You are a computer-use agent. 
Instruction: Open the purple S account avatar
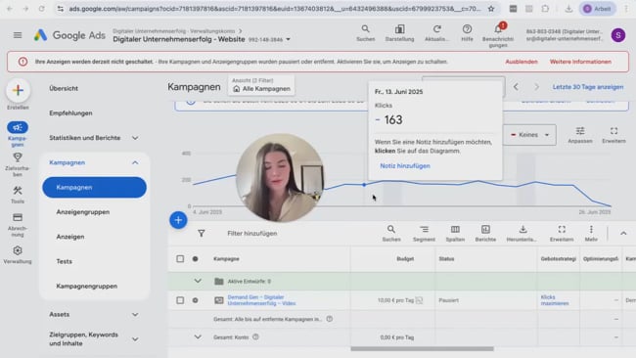[618, 35]
